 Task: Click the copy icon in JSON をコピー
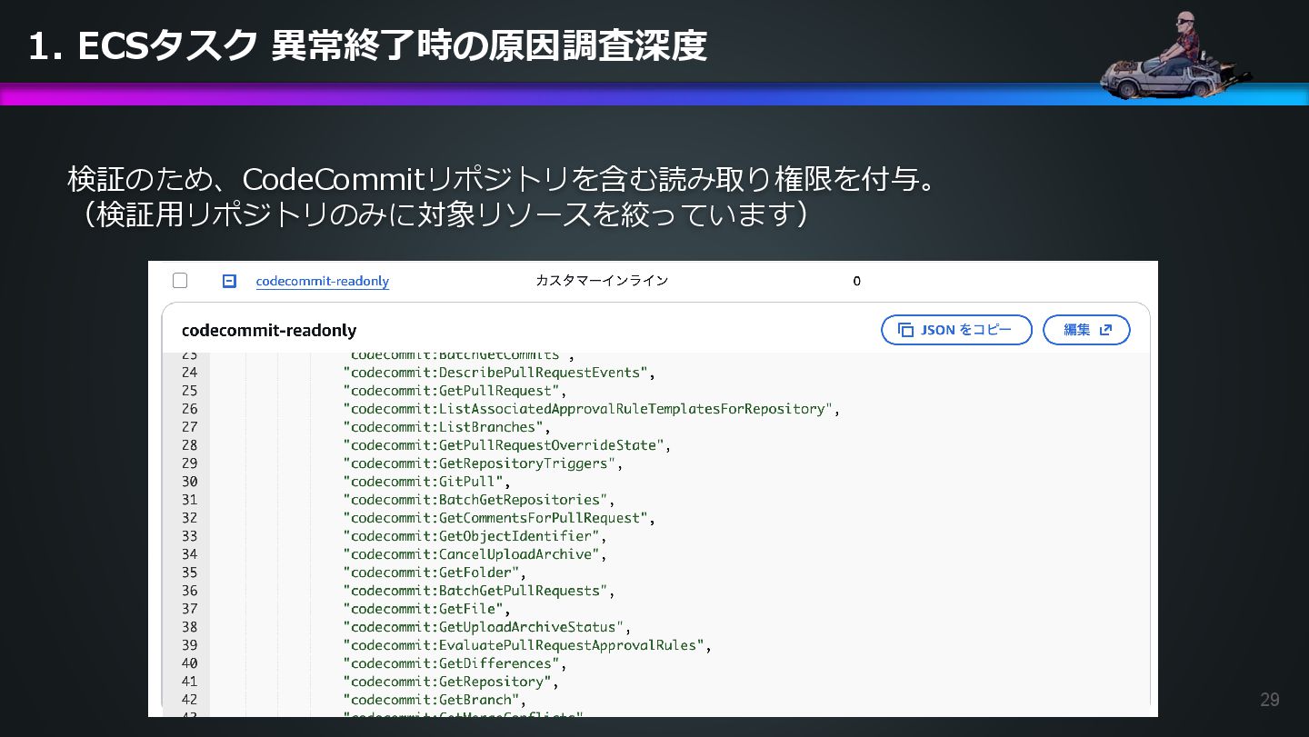click(x=905, y=330)
